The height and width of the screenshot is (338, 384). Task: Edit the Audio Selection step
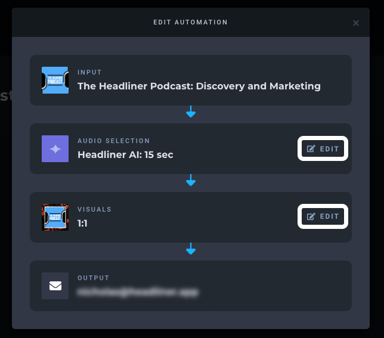(323, 148)
